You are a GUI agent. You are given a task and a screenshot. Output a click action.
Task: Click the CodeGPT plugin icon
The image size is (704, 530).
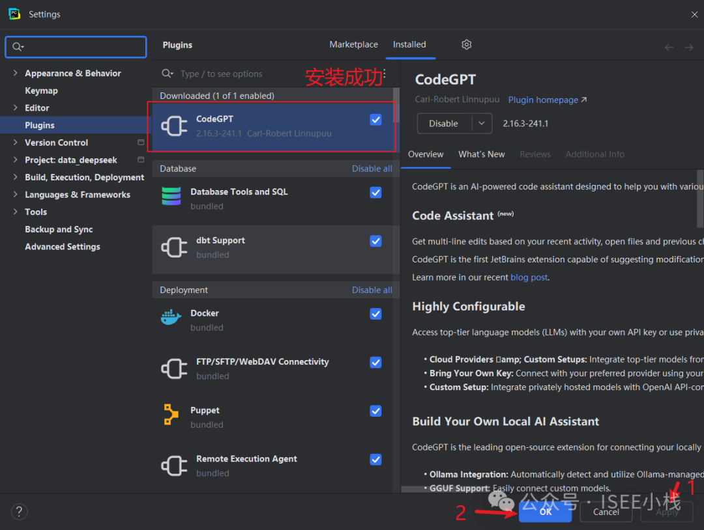[174, 126]
